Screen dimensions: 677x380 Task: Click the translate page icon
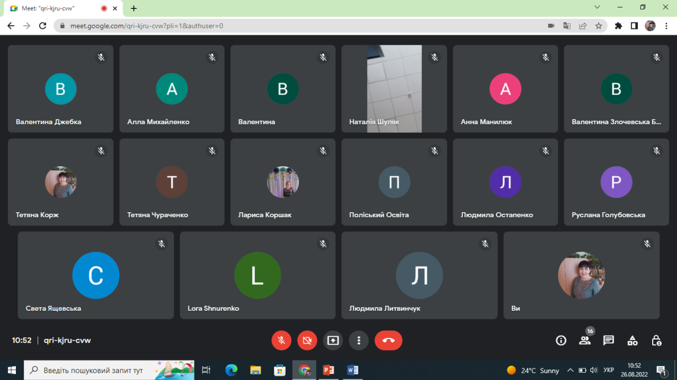[566, 25]
